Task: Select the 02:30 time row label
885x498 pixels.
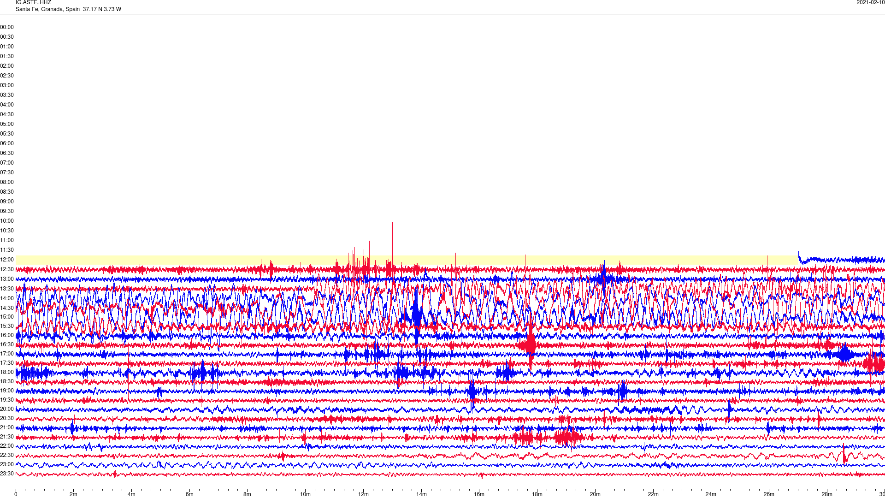Action: (x=7, y=76)
